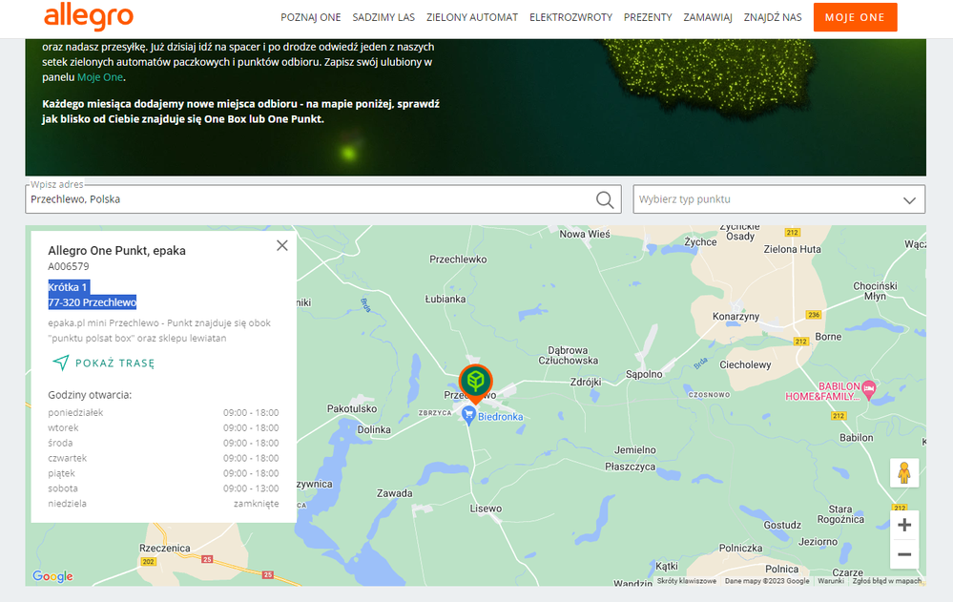Zoom in on the map
This screenshot has height=602, width=953.
point(903,525)
